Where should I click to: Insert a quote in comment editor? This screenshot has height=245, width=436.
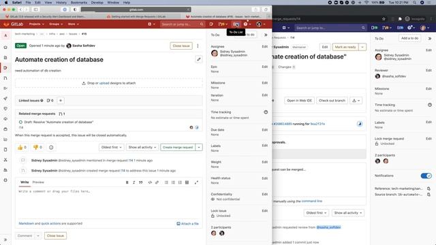[141, 182]
